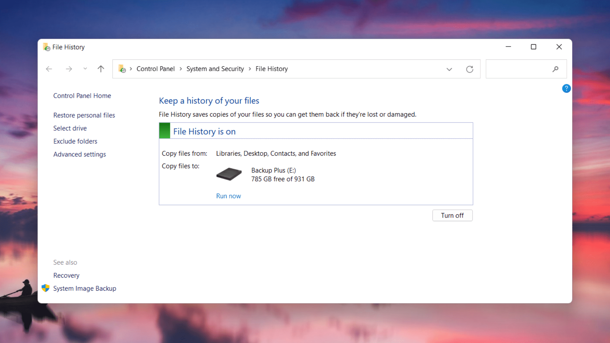610x343 pixels.
Task: Click the File History folder icon in address bar
Action: tap(122, 69)
